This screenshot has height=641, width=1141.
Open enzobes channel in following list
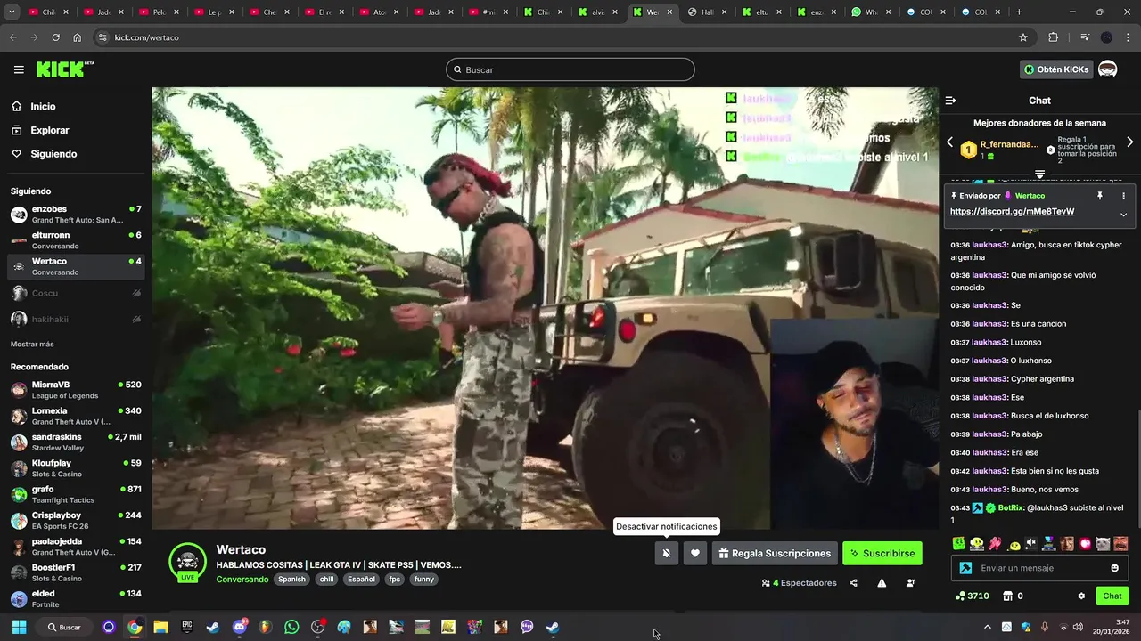[76, 215]
